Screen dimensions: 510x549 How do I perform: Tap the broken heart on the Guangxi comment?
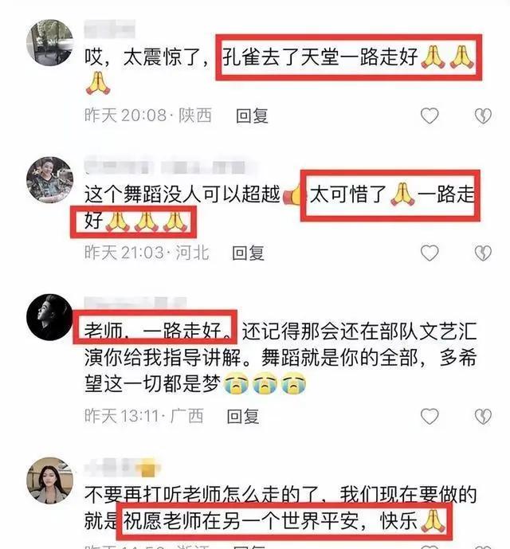[483, 416]
